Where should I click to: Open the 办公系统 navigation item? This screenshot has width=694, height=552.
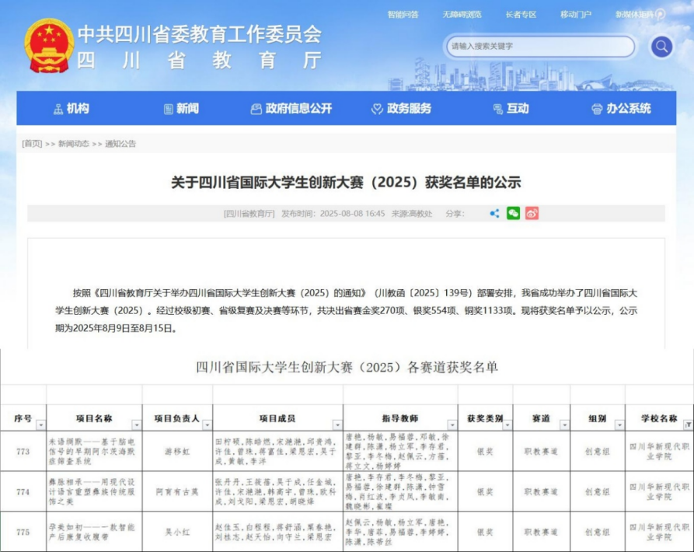[621, 109]
